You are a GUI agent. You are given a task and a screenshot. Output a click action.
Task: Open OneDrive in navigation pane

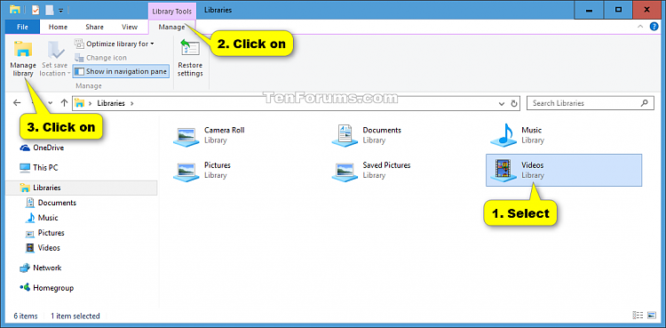point(42,148)
